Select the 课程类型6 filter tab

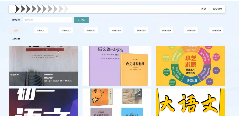(166, 30)
